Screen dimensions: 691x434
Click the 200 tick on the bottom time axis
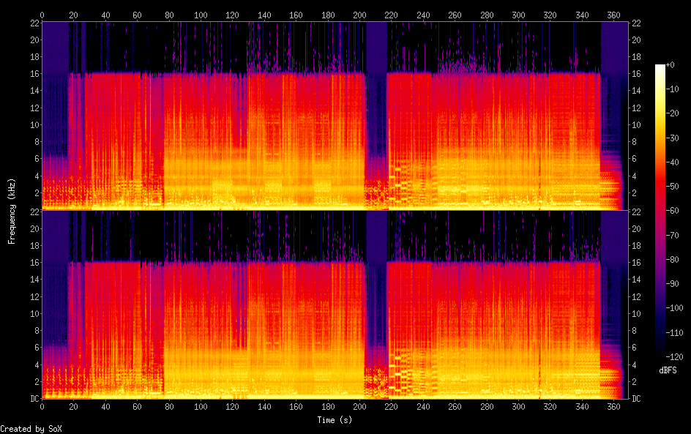[x=359, y=405]
